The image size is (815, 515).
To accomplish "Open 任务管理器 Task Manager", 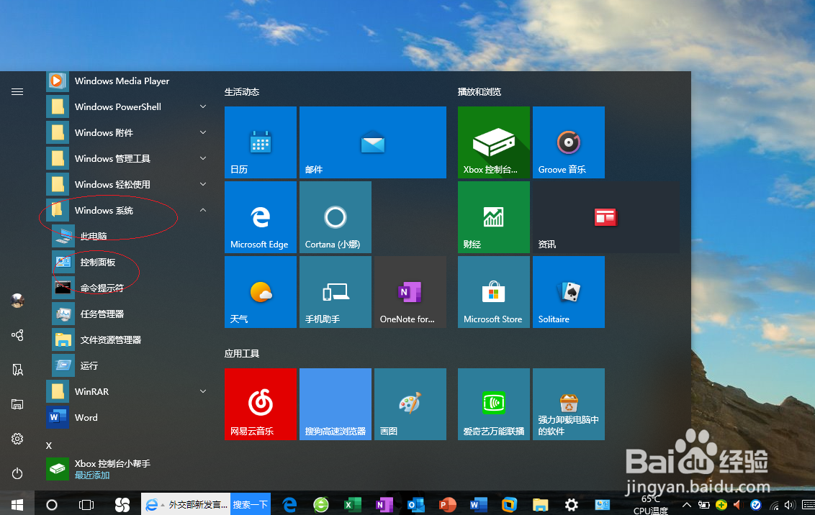I will coord(131,314).
